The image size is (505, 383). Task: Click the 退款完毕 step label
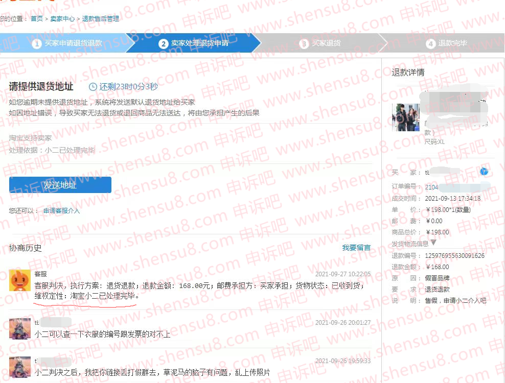click(x=452, y=43)
